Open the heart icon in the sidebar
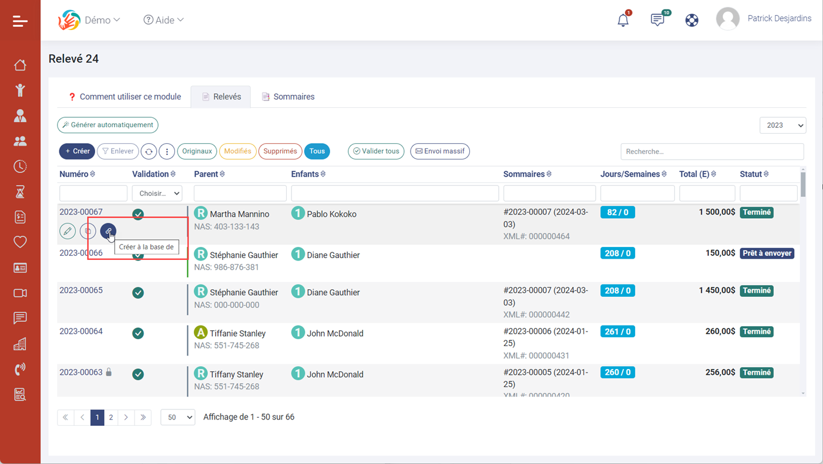Screen dimensions: 823x464 coord(20,242)
